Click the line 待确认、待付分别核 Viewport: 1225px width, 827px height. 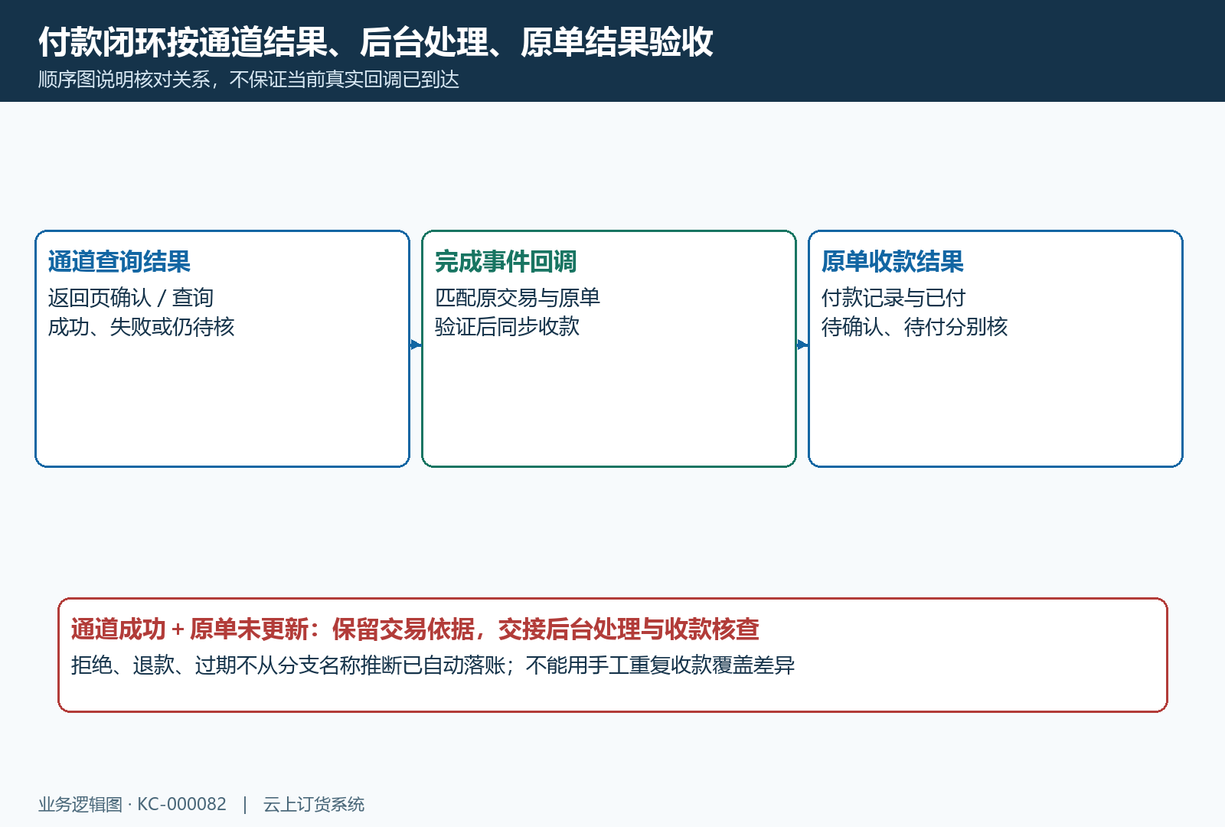pyautogui.click(x=915, y=326)
